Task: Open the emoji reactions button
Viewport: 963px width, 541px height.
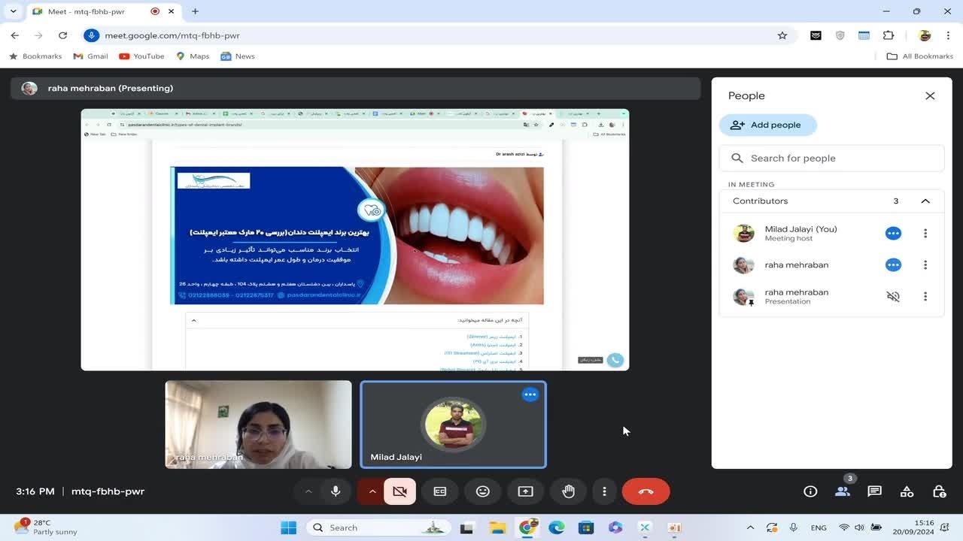Action: (483, 491)
